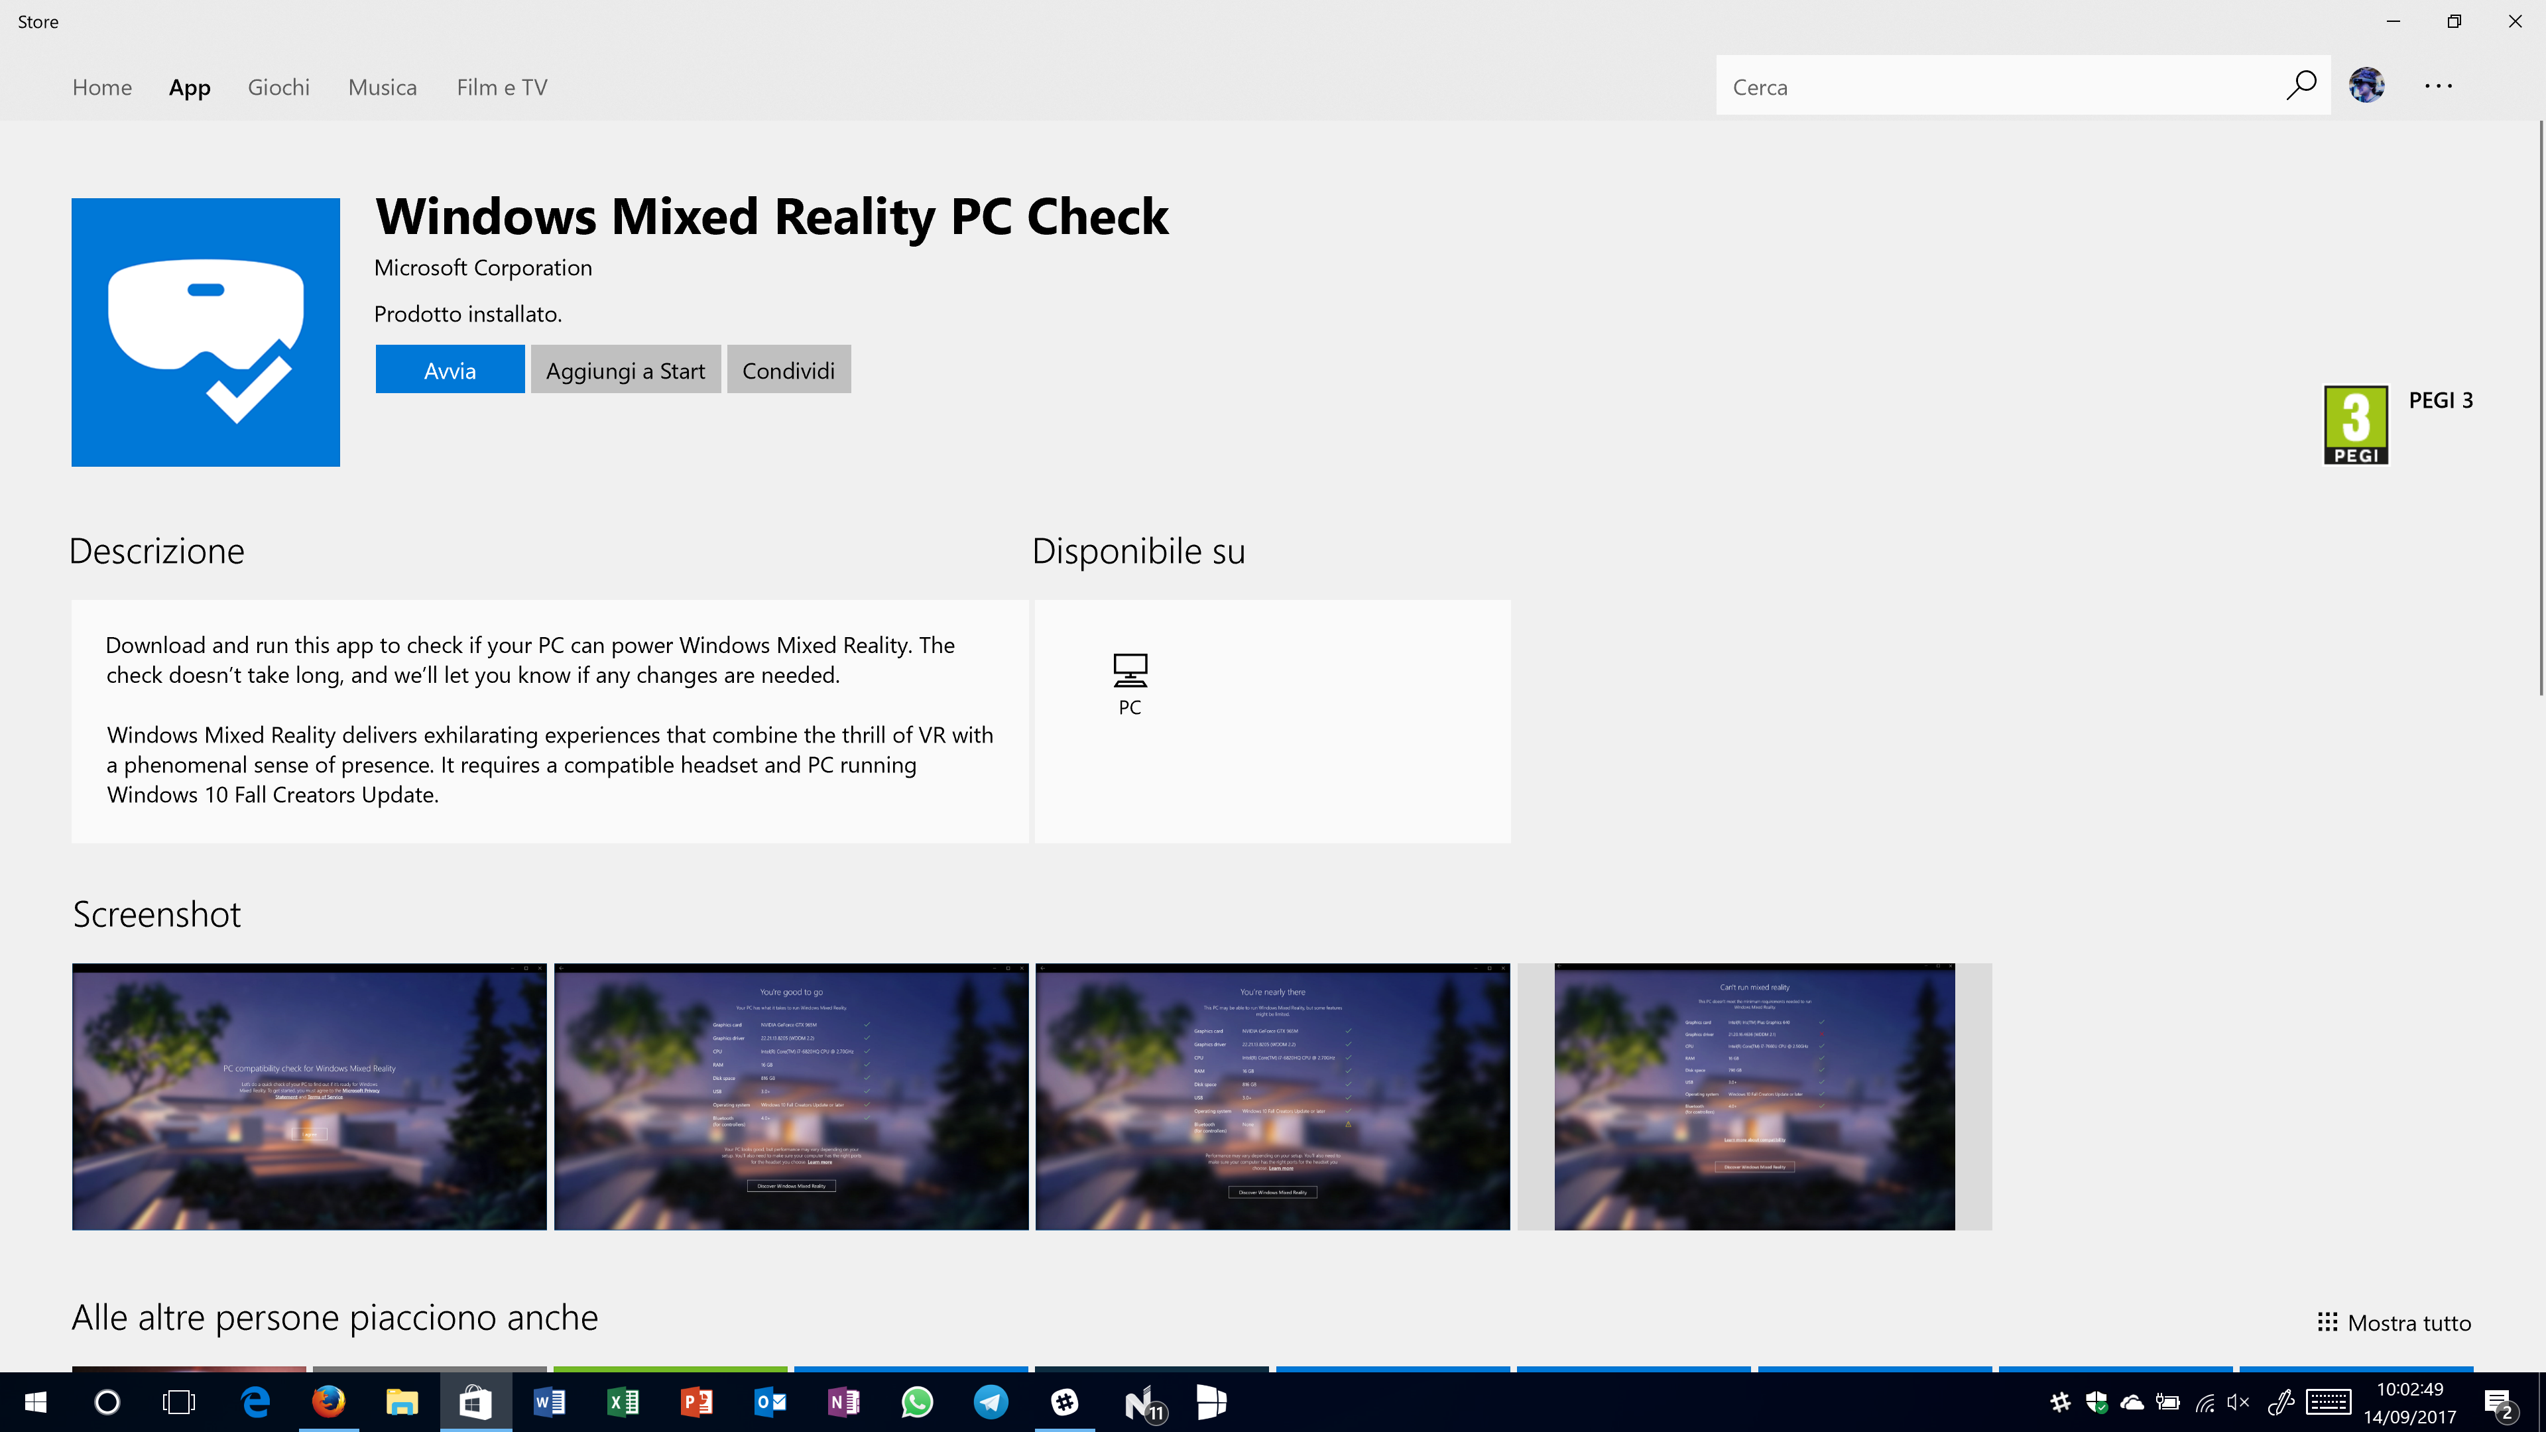Open WhatsApp from taskbar
This screenshot has height=1432, width=2546.
point(917,1402)
